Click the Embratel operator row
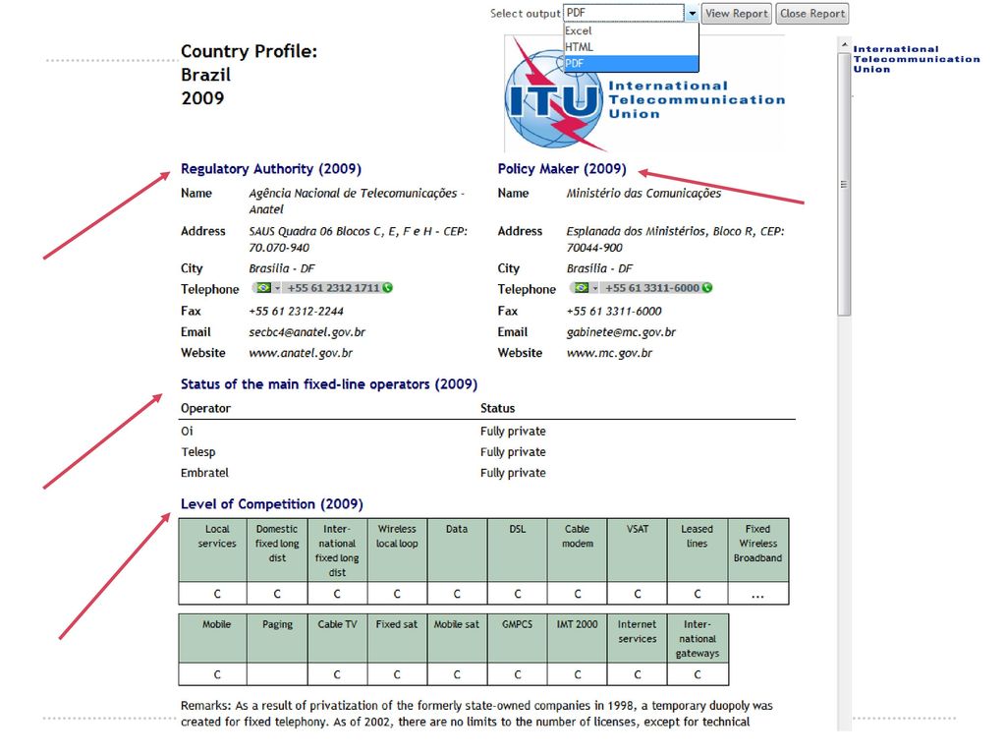Screen dimensions: 1006x755 (x=487, y=473)
